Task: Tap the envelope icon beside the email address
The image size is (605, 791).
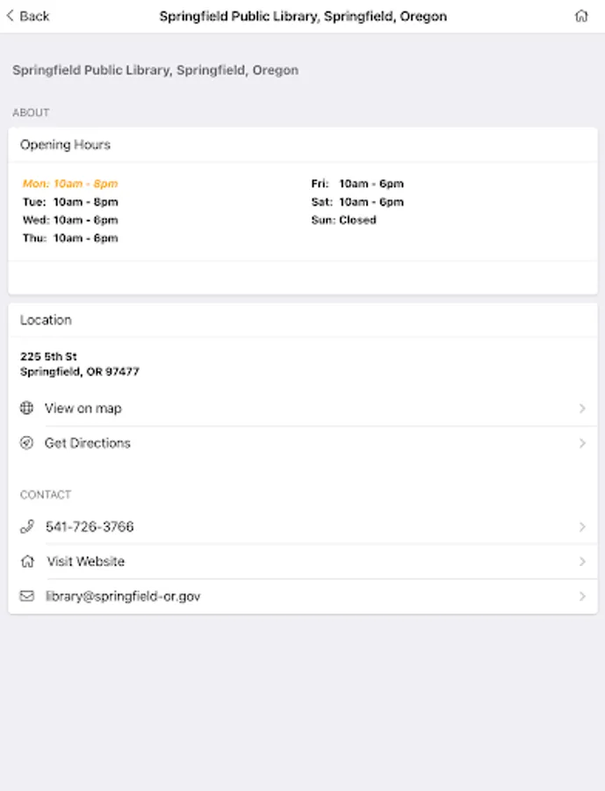Action: click(x=27, y=596)
